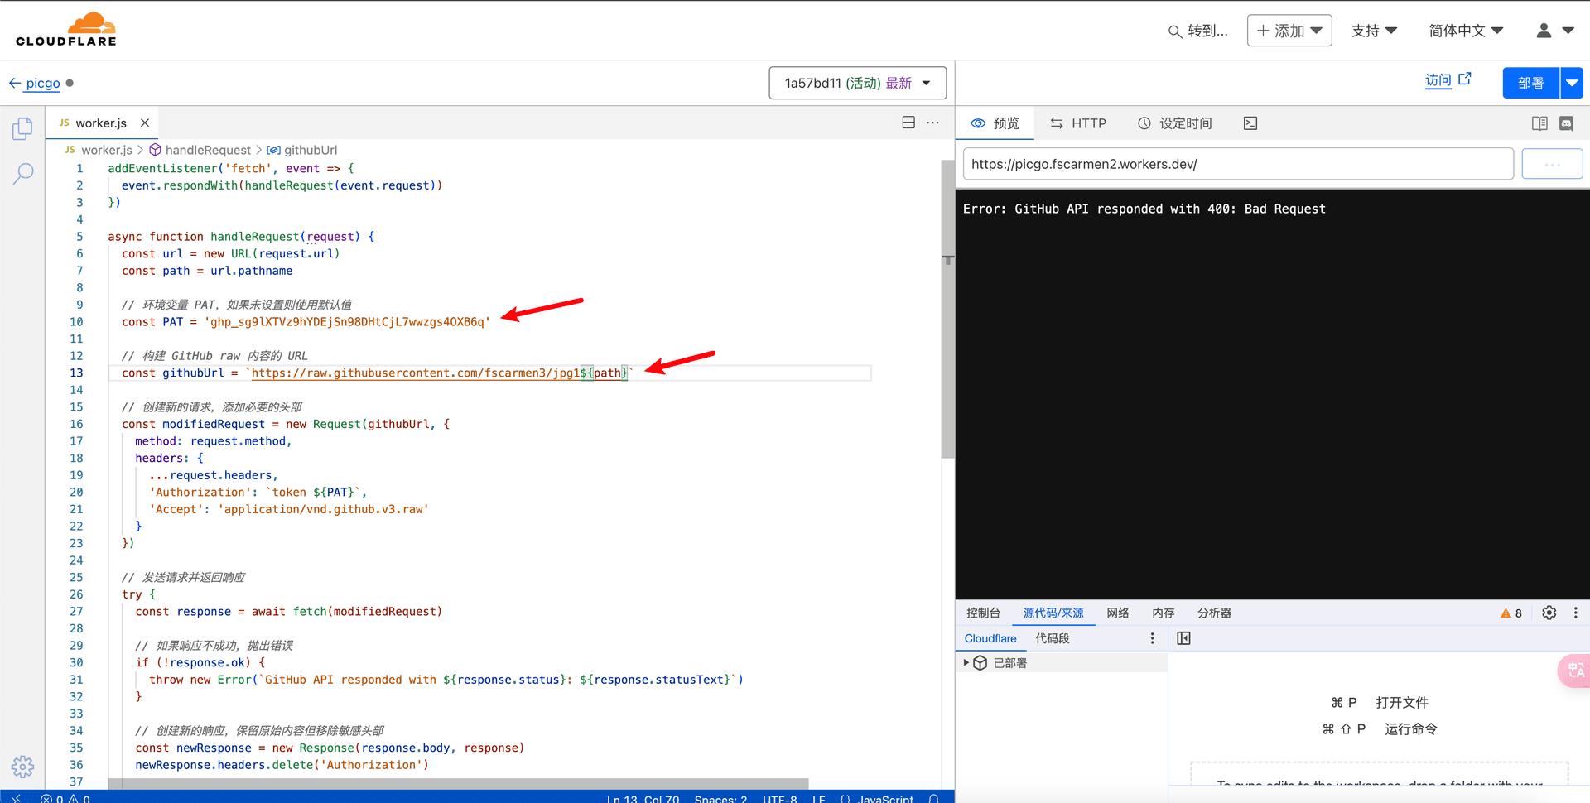This screenshot has height=803, width=1590.
Task: Open the documentation book icon
Action: 1539,123
